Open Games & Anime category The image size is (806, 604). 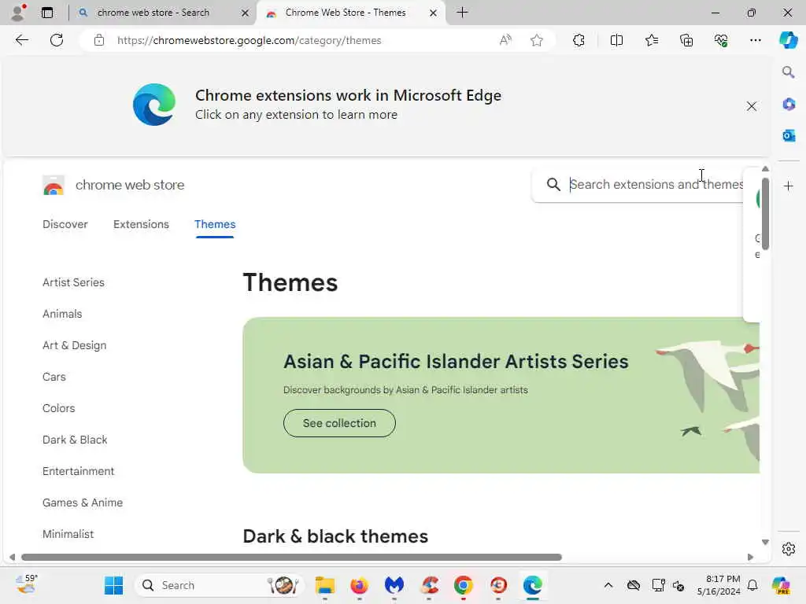83,503
